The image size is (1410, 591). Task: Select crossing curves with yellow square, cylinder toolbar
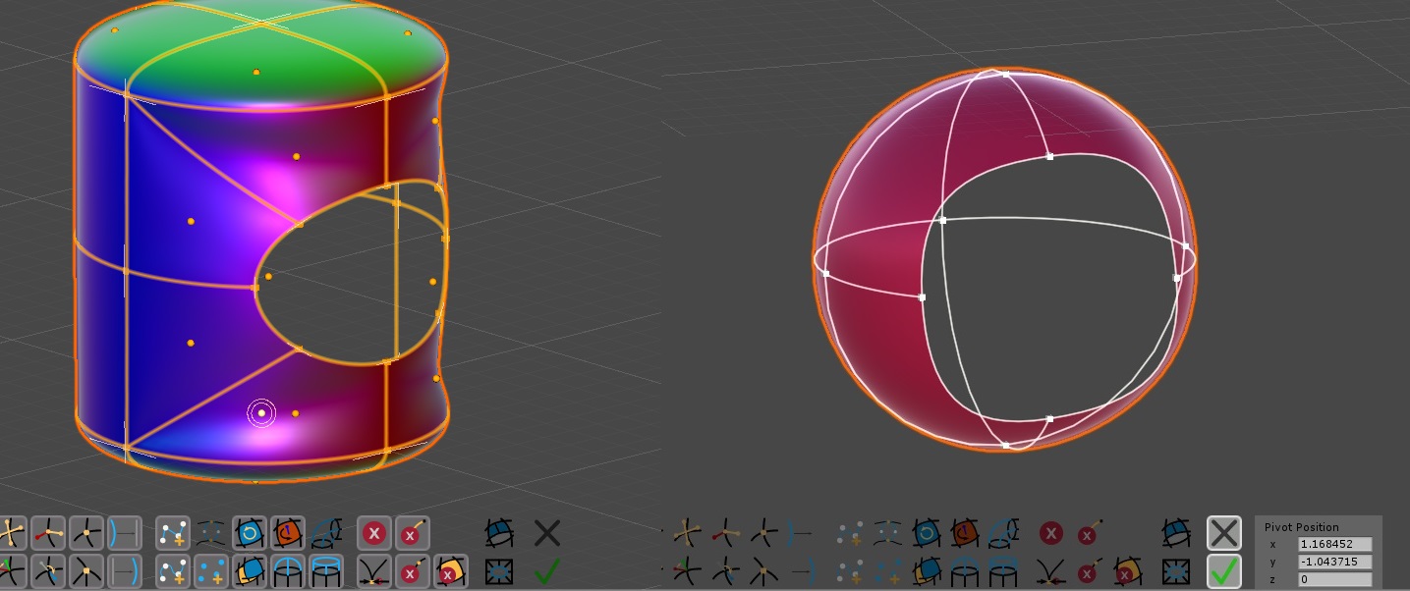[x=86, y=570]
